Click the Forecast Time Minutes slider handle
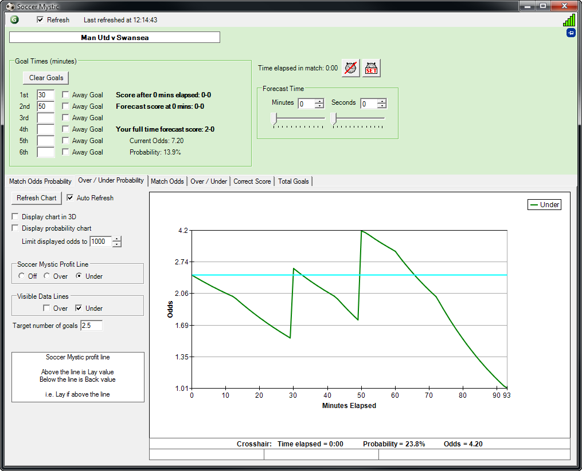The image size is (582, 471). (275, 118)
